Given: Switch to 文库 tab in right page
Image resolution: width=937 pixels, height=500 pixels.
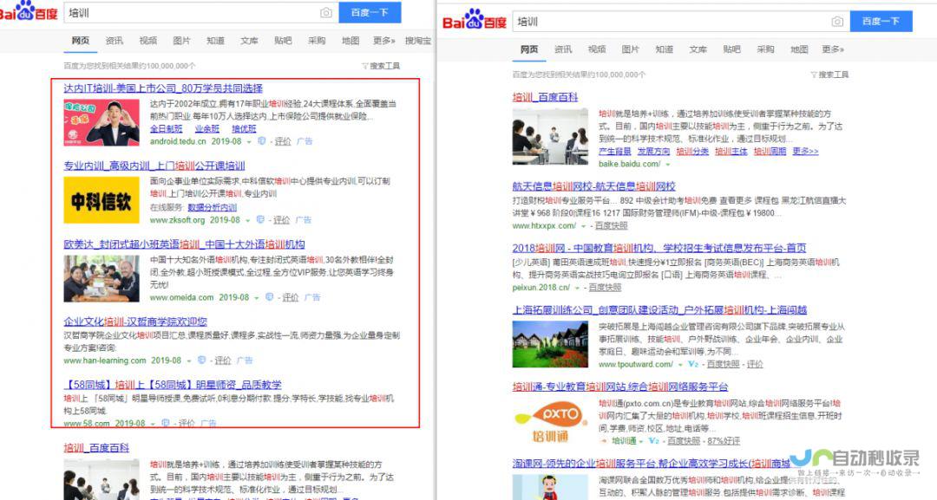Looking at the screenshot, I should [698, 49].
